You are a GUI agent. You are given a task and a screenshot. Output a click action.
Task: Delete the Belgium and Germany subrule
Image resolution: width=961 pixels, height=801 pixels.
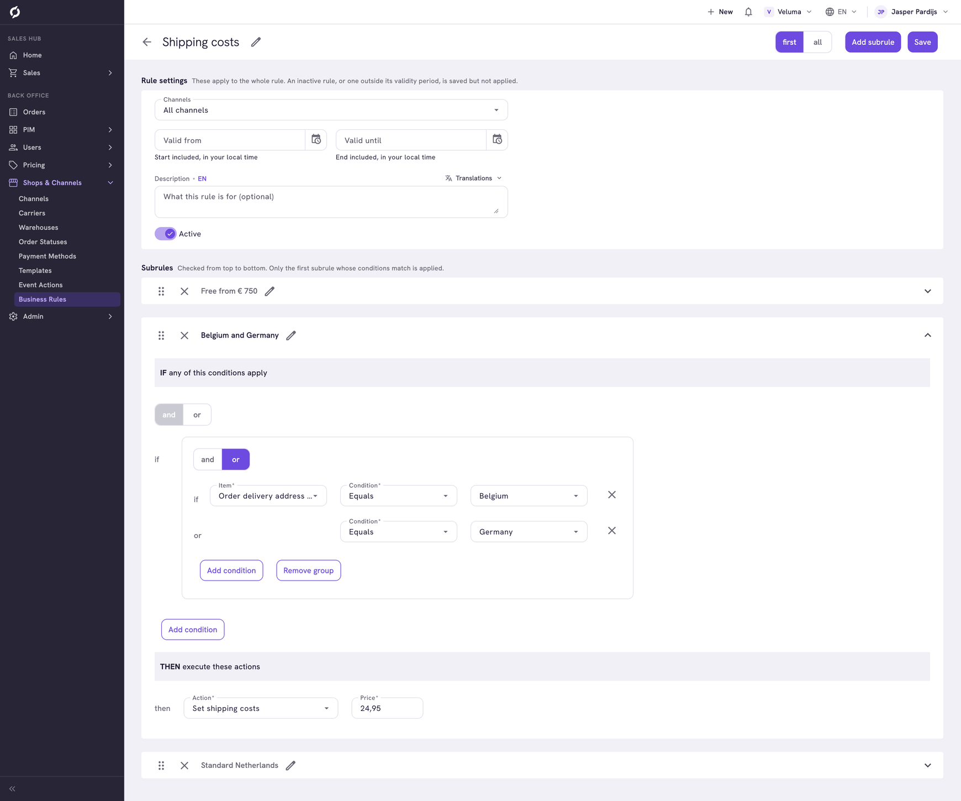tap(184, 335)
